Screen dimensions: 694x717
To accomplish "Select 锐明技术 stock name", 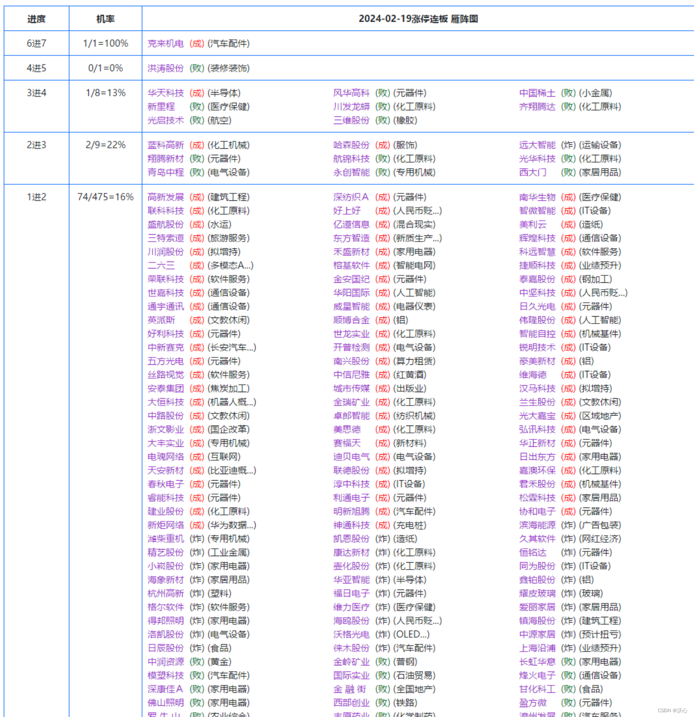I will (x=537, y=347).
